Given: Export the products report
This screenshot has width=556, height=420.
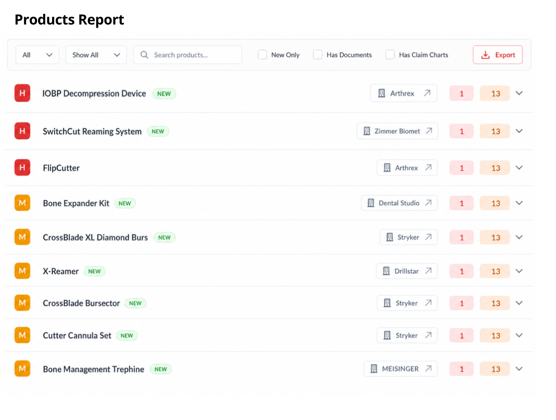Looking at the screenshot, I should pos(498,55).
